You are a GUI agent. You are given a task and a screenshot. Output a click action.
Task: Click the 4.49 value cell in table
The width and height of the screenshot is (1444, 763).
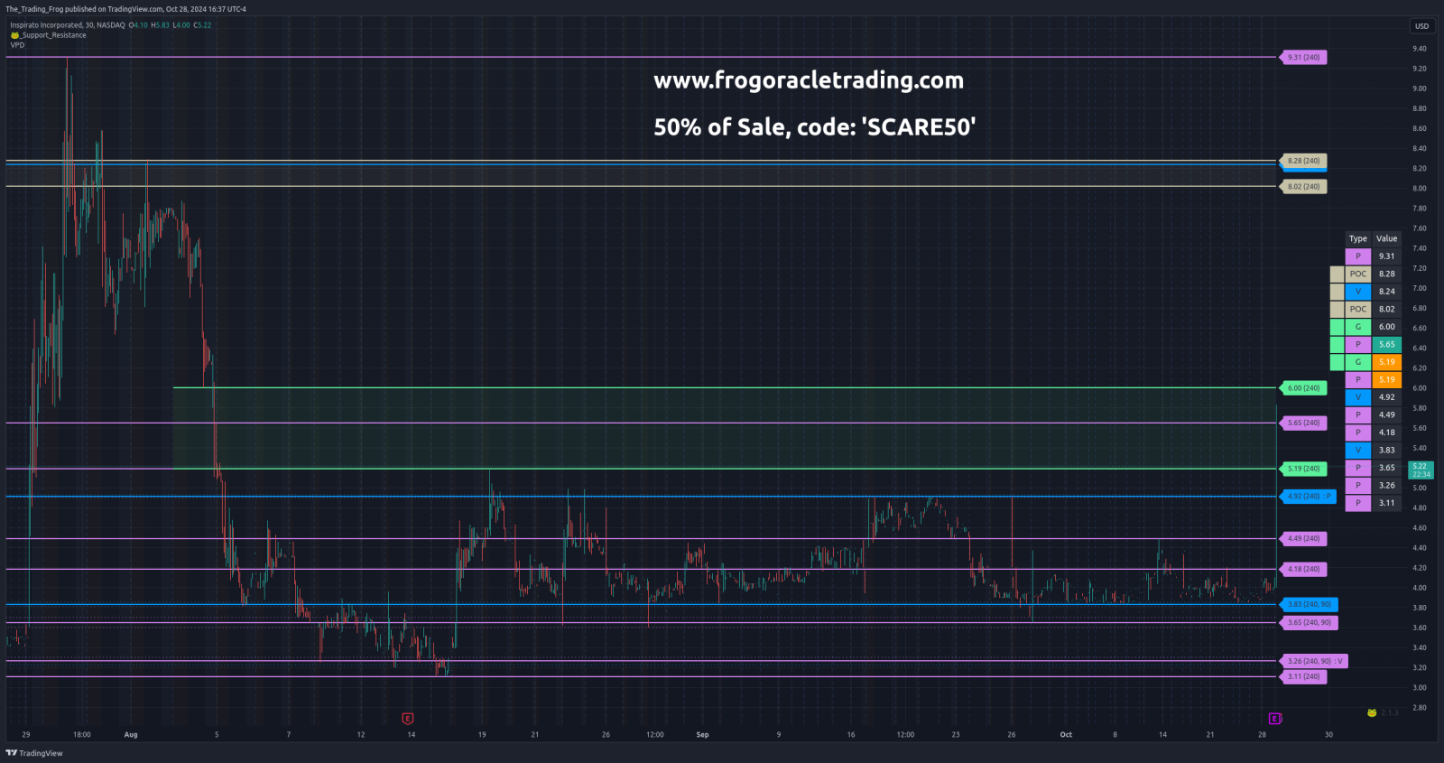[x=1387, y=415]
